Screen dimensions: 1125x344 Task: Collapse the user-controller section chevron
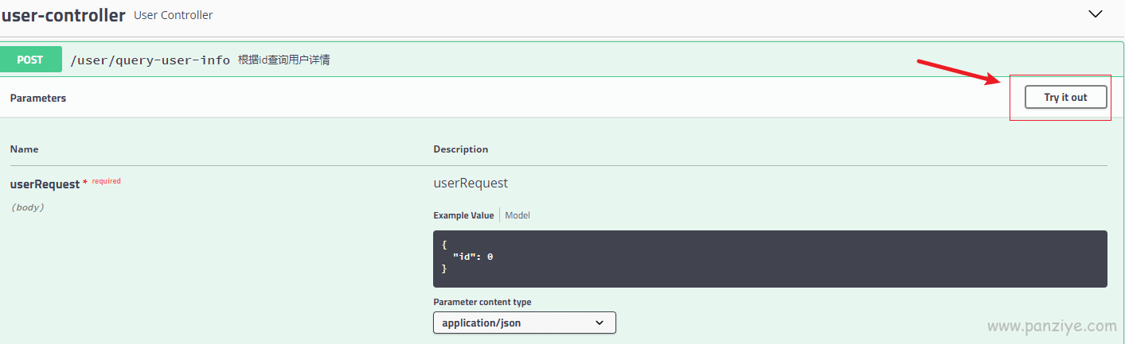pyautogui.click(x=1095, y=14)
